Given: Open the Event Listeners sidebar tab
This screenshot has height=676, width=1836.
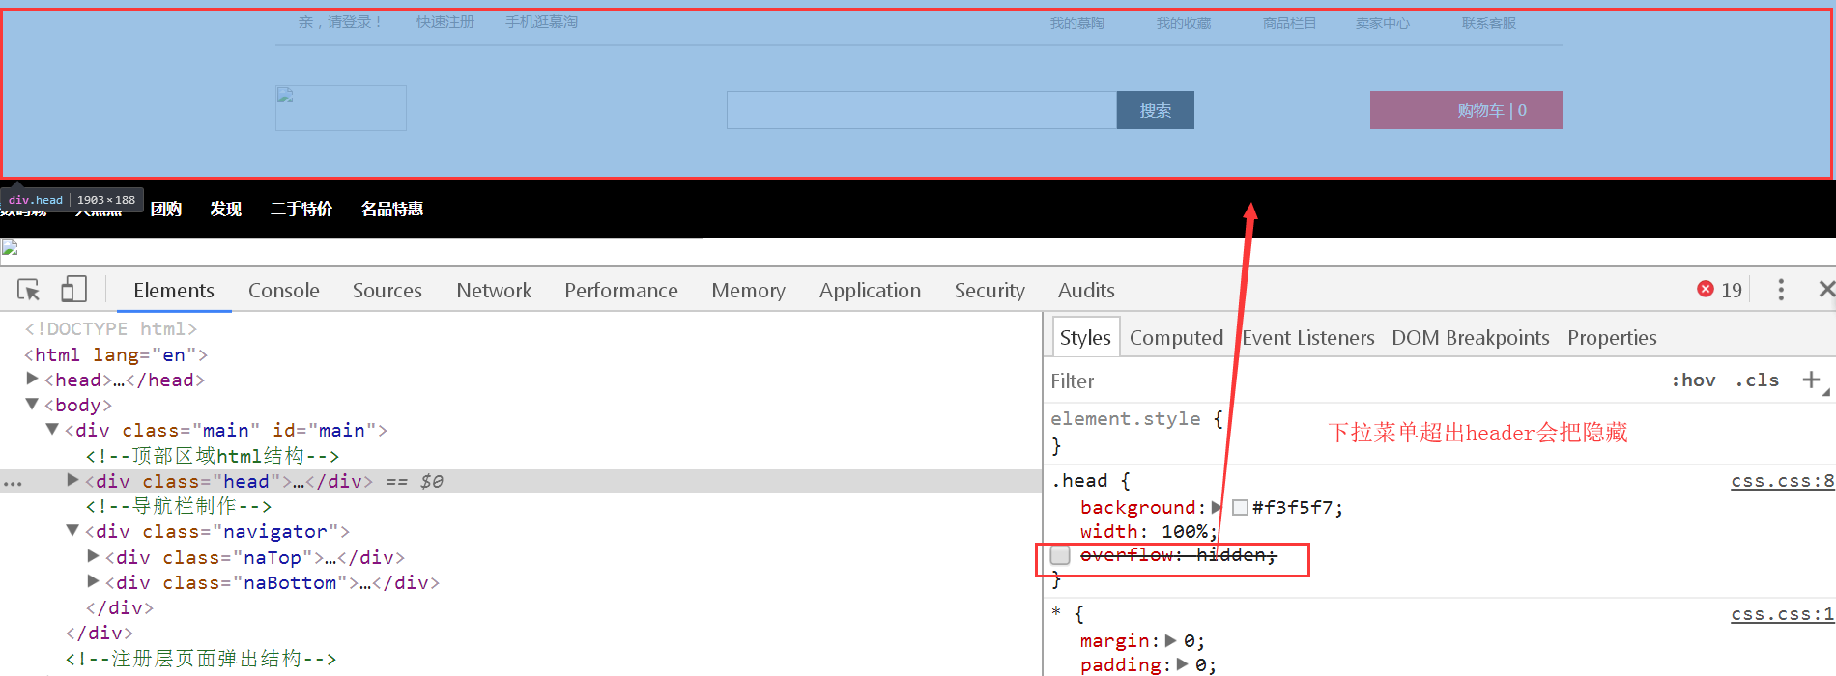Looking at the screenshot, I should [1308, 338].
